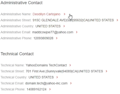Click the chevron after Technical Street address
The height and width of the screenshot is (94, 120).
(106, 71)
